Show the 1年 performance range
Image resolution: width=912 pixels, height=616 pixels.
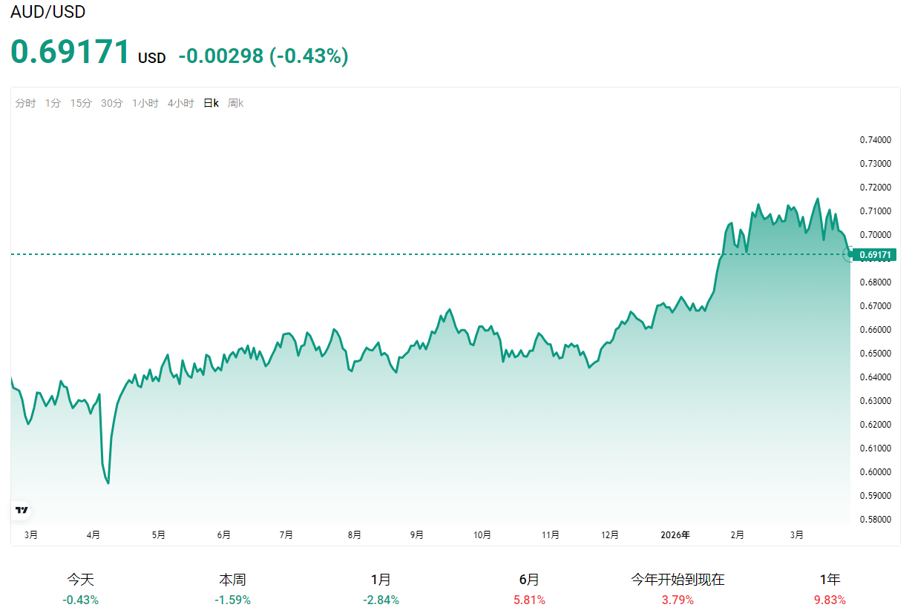click(x=830, y=589)
